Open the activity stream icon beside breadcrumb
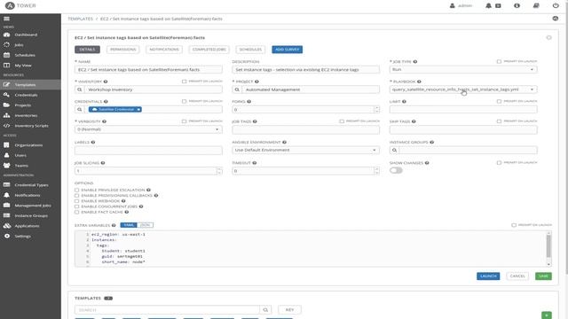 click(556, 19)
